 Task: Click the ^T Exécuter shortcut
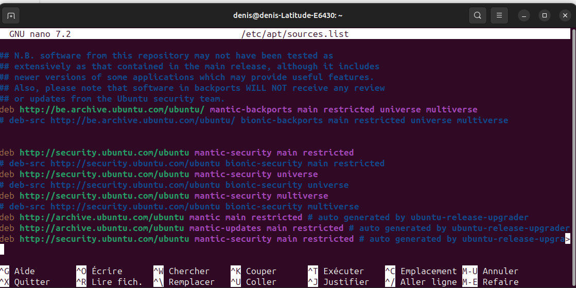pyautogui.click(x=336, y=271)
